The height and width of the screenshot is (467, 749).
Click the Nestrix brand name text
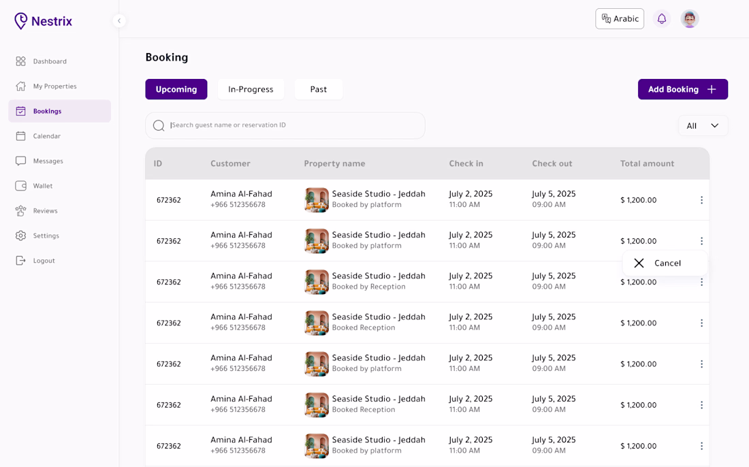coord(52,21)
